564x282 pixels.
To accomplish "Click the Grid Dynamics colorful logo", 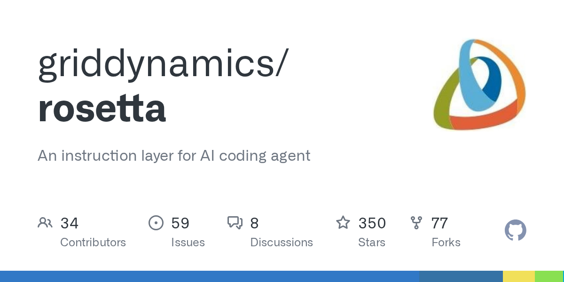I will (x=479, y=85).
